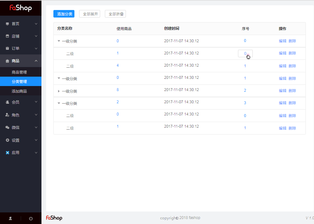Click the 序号 number input showing 0
Screen dimensions: 314x224
[245, 53]
